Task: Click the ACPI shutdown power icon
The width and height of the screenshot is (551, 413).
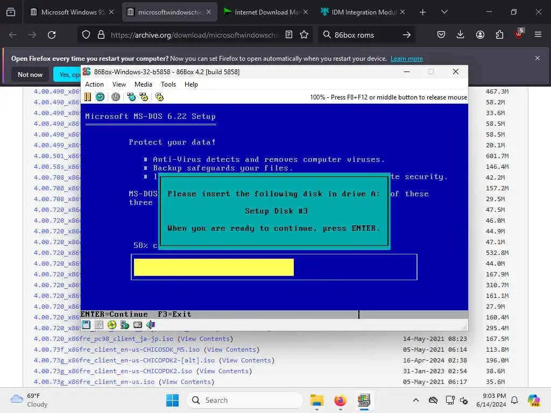Action: point(116,97)
